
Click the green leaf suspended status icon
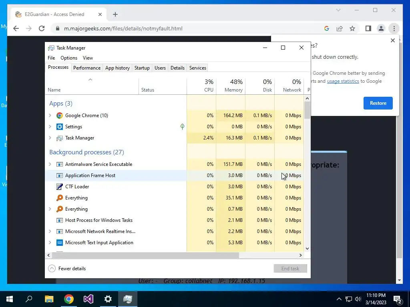(x=182, y=127)
